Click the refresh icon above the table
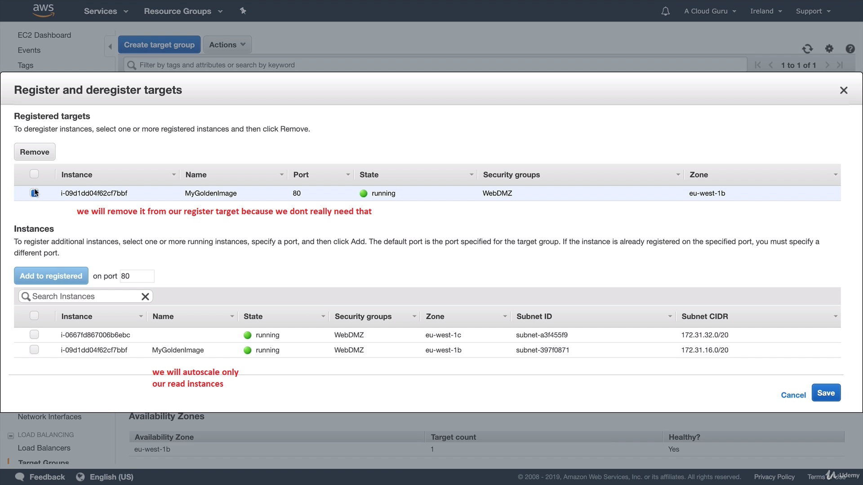 [x=807, y=48]
